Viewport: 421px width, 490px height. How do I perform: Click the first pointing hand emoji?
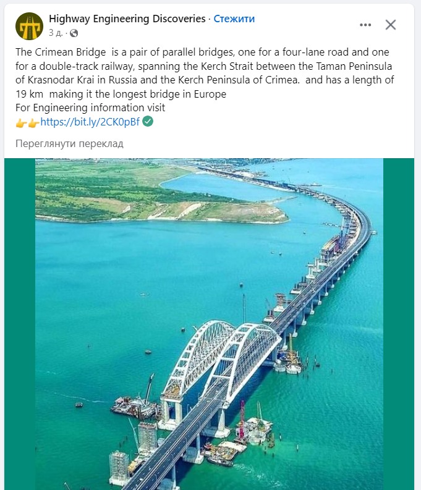coord(21,123)
